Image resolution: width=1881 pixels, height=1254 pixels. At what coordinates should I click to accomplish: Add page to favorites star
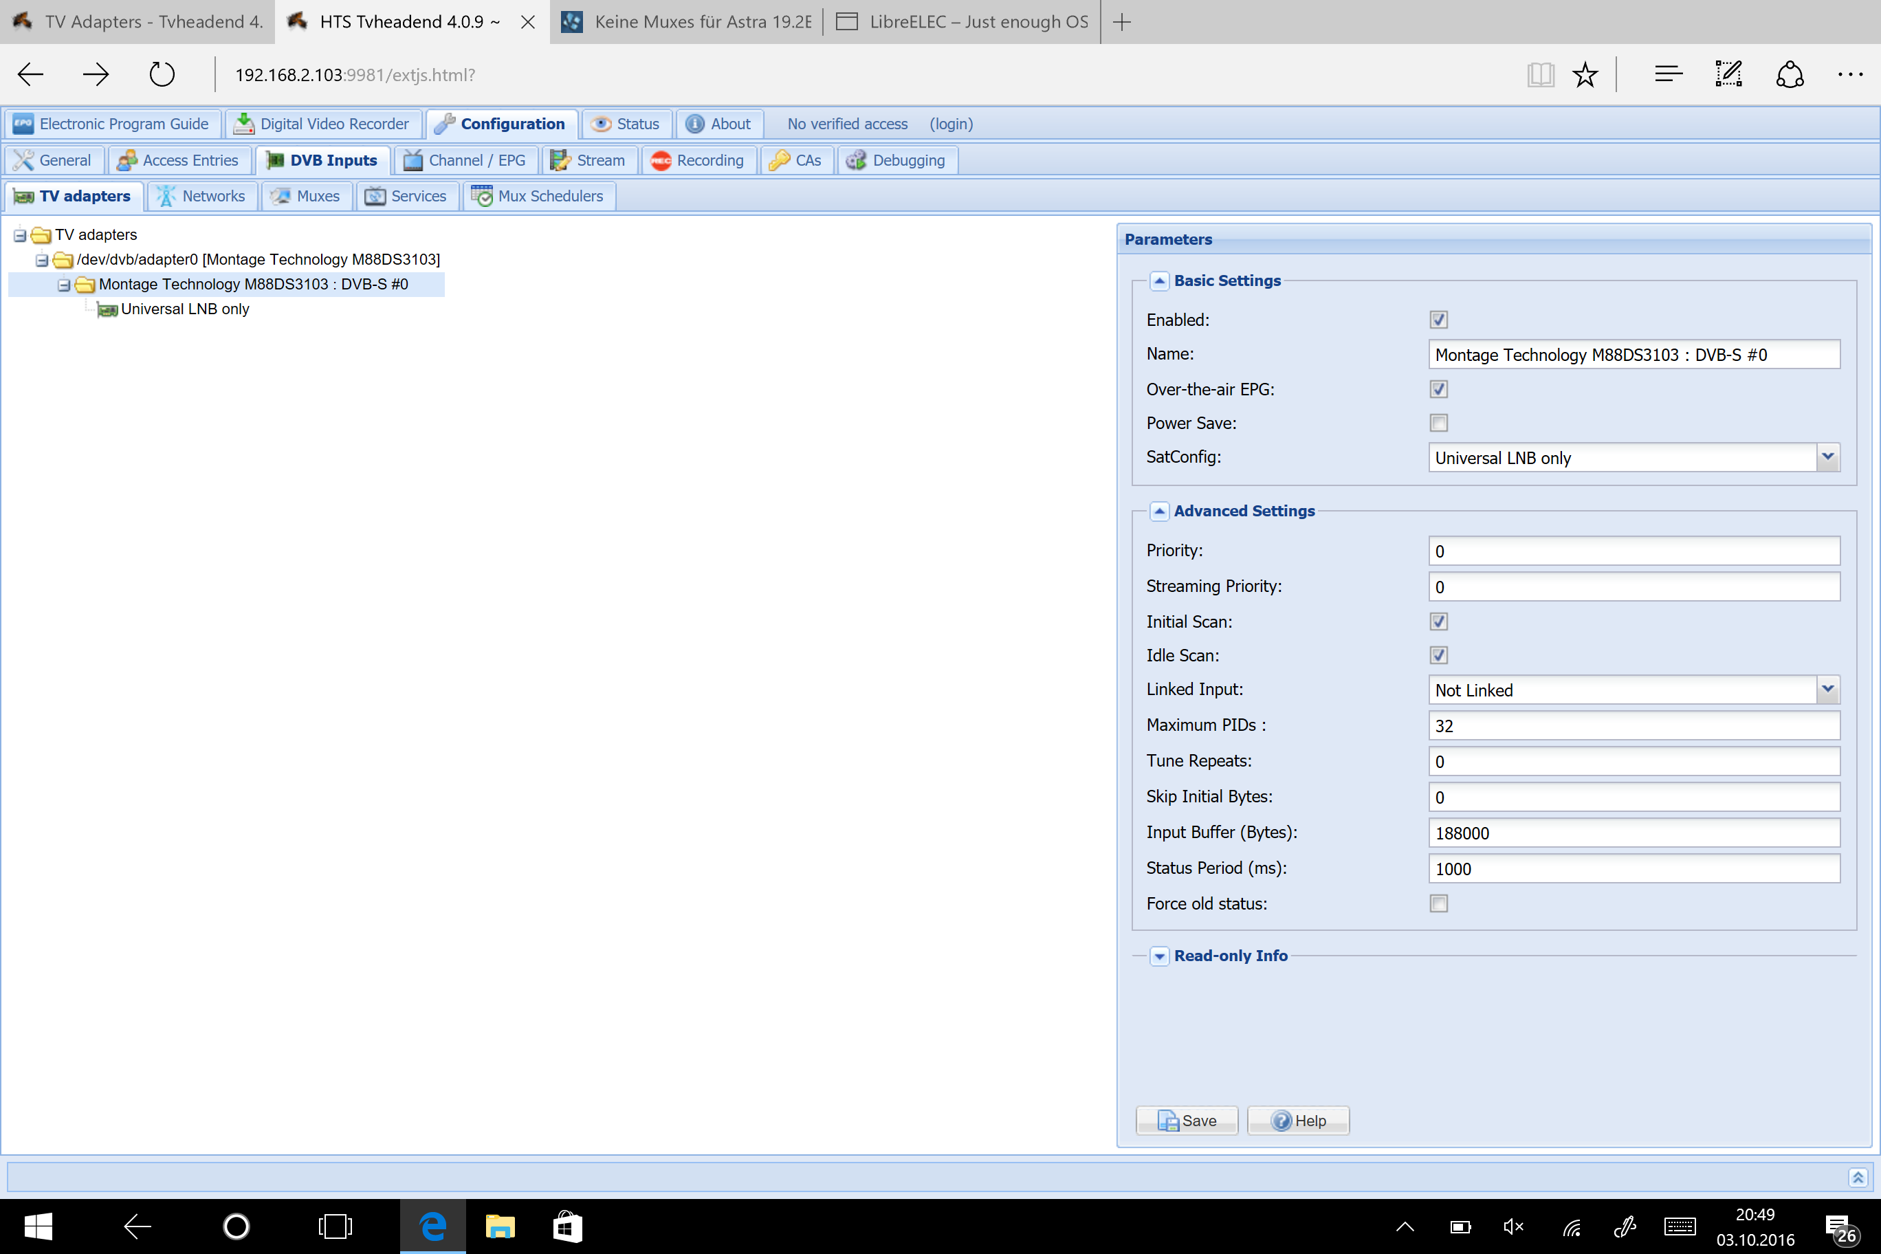(x=1585, y=74)
